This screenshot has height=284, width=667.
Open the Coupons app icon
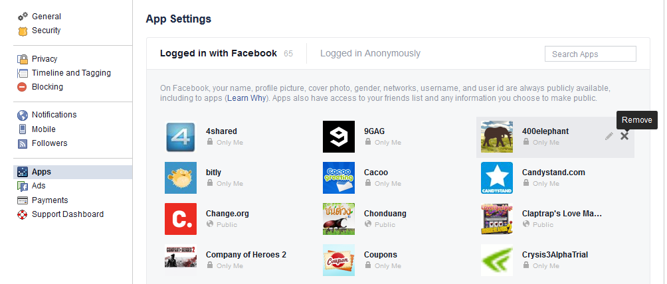point(339,260)
